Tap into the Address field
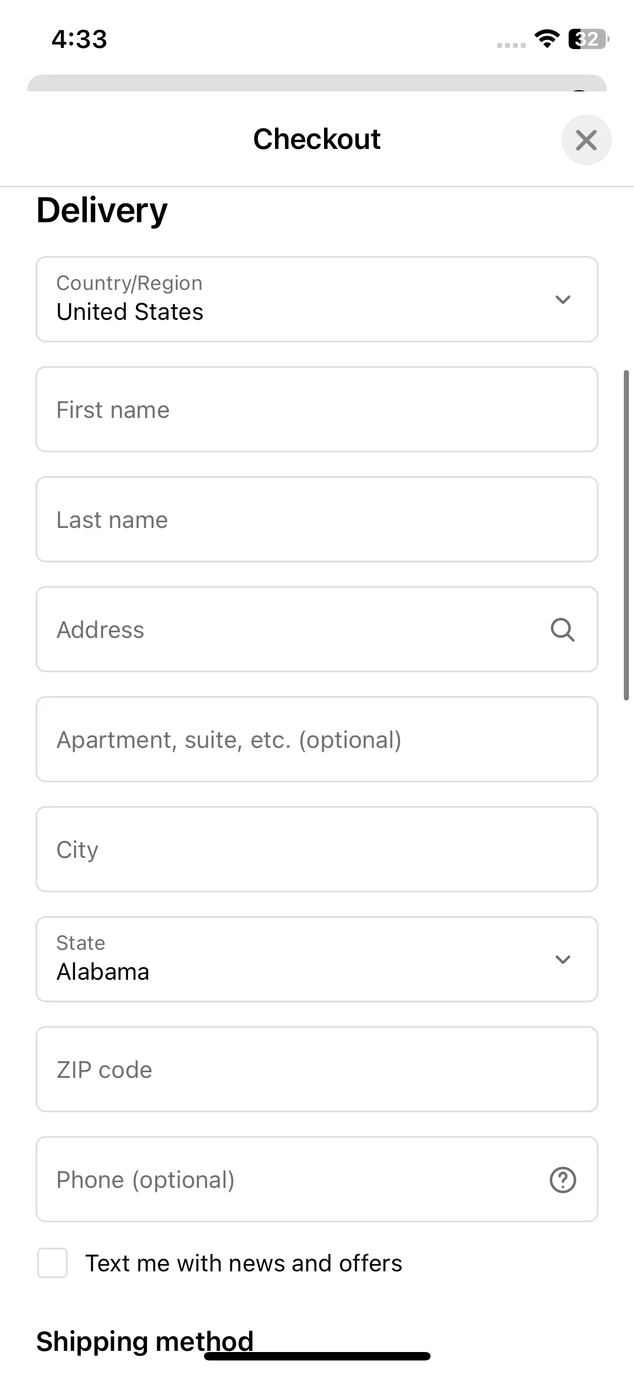 (317, 629)
